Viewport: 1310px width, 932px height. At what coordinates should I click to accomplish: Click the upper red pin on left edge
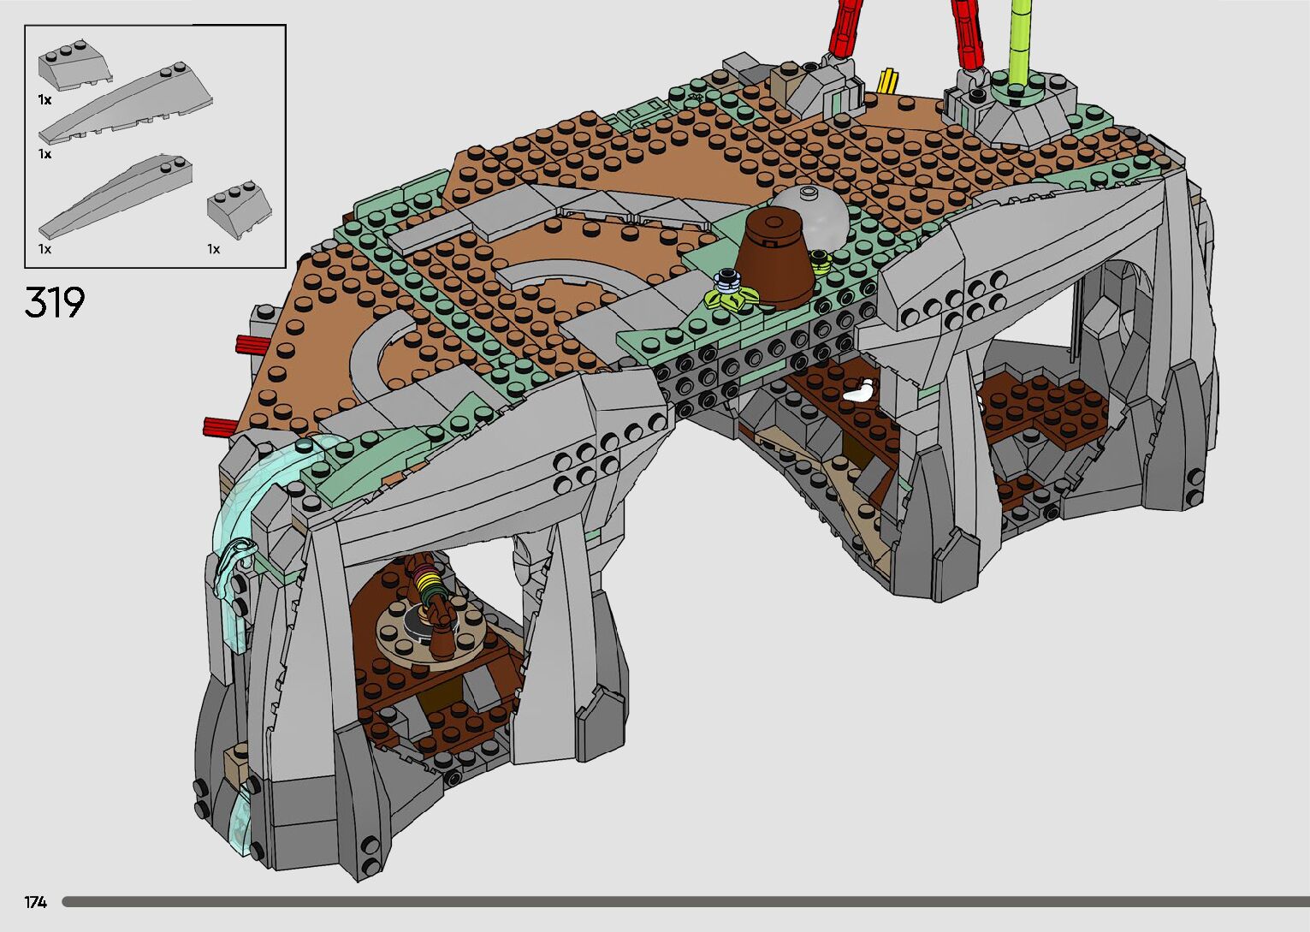252,344
